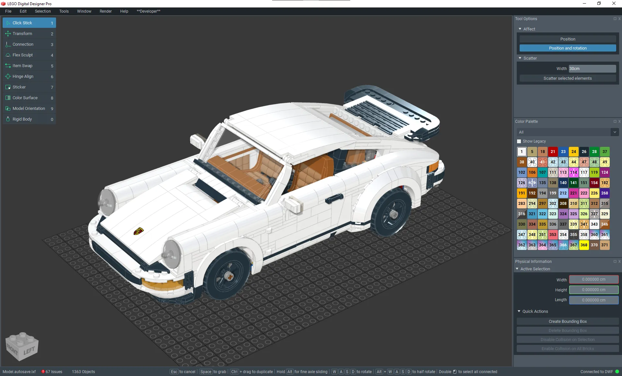Select the Flex Sculpt tool

29,55
